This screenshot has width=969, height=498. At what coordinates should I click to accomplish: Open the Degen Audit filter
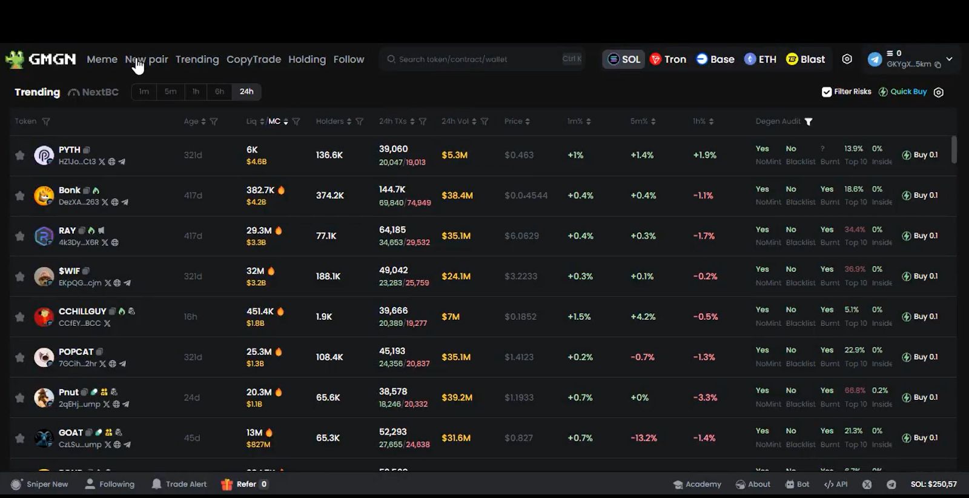pos(809,122)
